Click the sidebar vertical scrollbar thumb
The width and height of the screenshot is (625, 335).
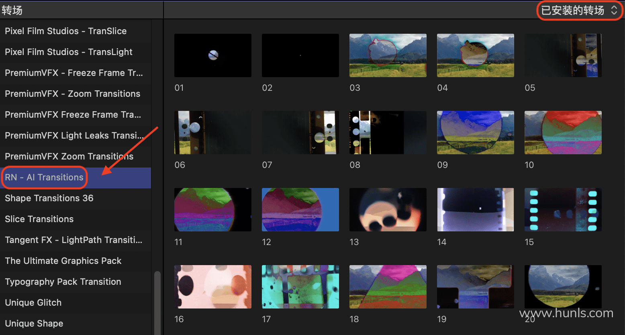pos(157,303)
